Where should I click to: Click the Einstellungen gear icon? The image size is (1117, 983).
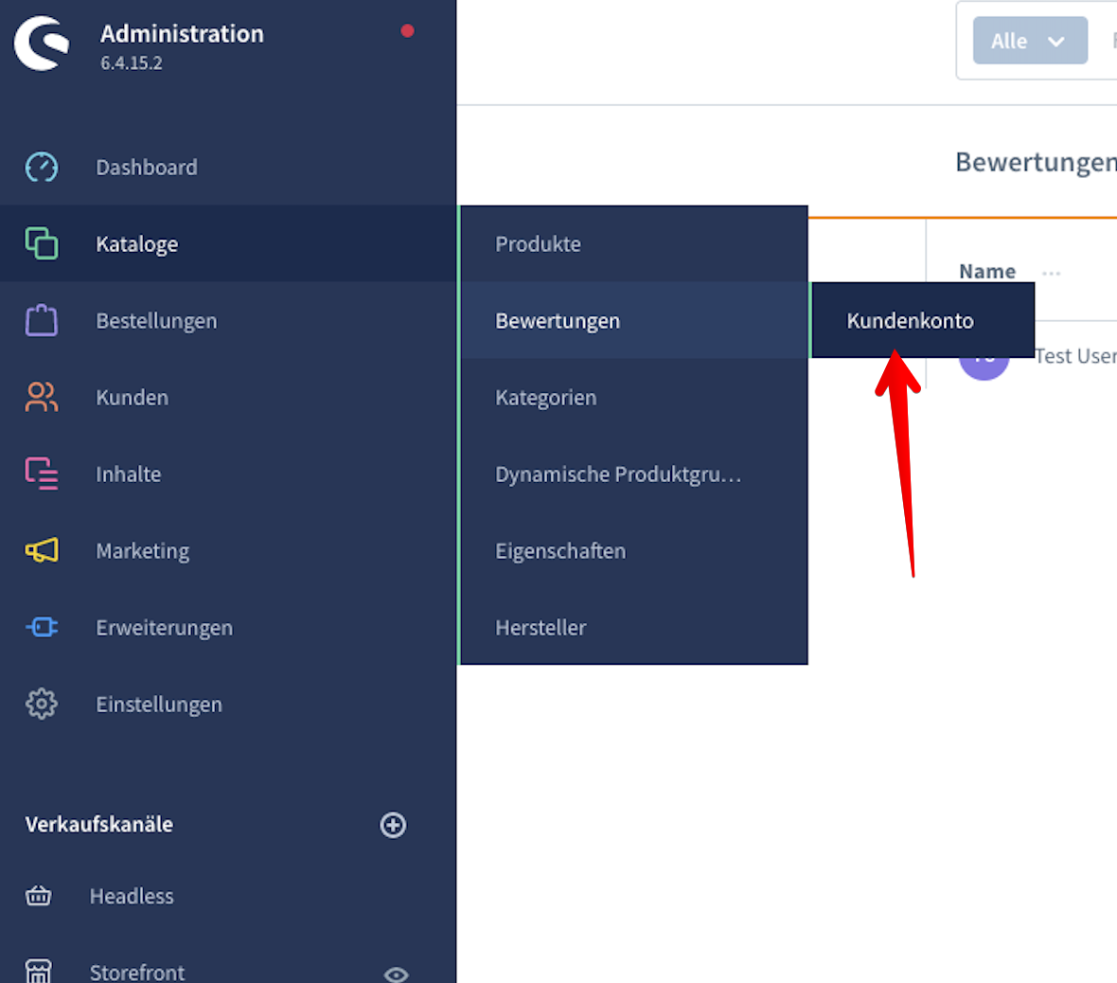[42, 704]
